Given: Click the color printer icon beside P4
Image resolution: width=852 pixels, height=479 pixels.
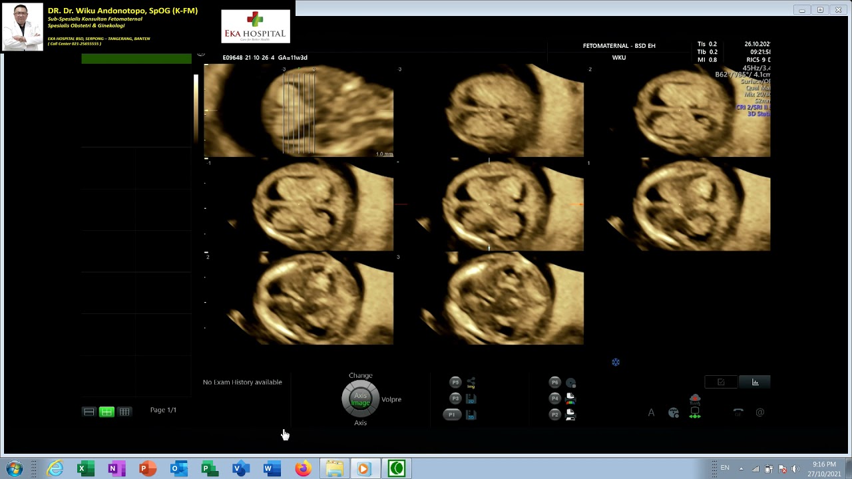Looking at the screenshot, I should [570, 399].
